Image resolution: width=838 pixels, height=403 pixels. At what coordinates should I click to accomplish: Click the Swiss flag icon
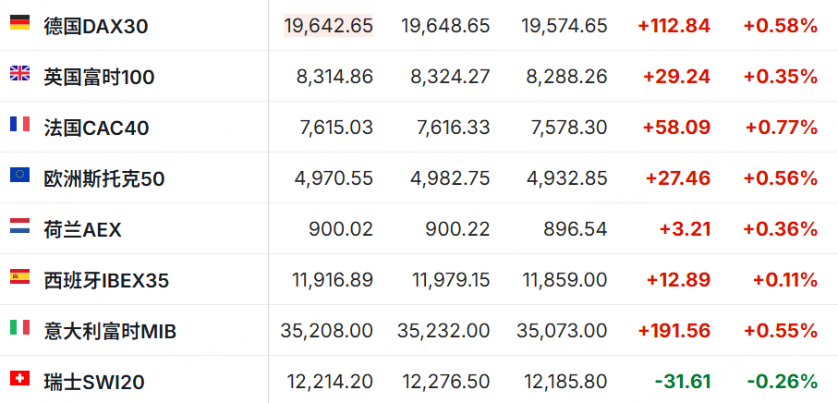coord(19,378)
